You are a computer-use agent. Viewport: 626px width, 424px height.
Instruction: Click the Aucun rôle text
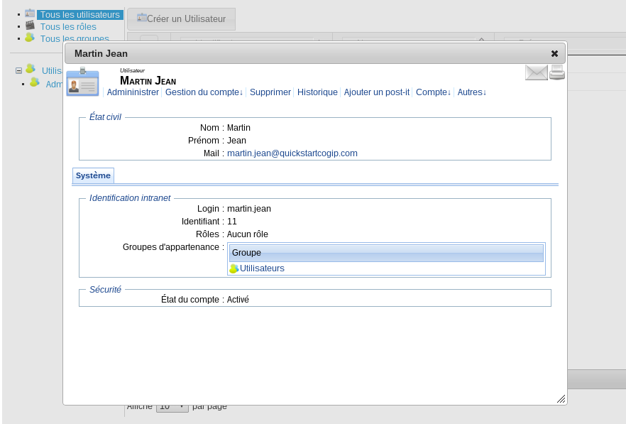(248, 234)
